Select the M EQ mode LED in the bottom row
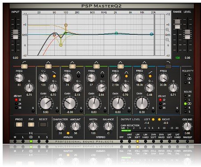Image resolution: width=201 pixels, height=167 pixels. (15, 141)
